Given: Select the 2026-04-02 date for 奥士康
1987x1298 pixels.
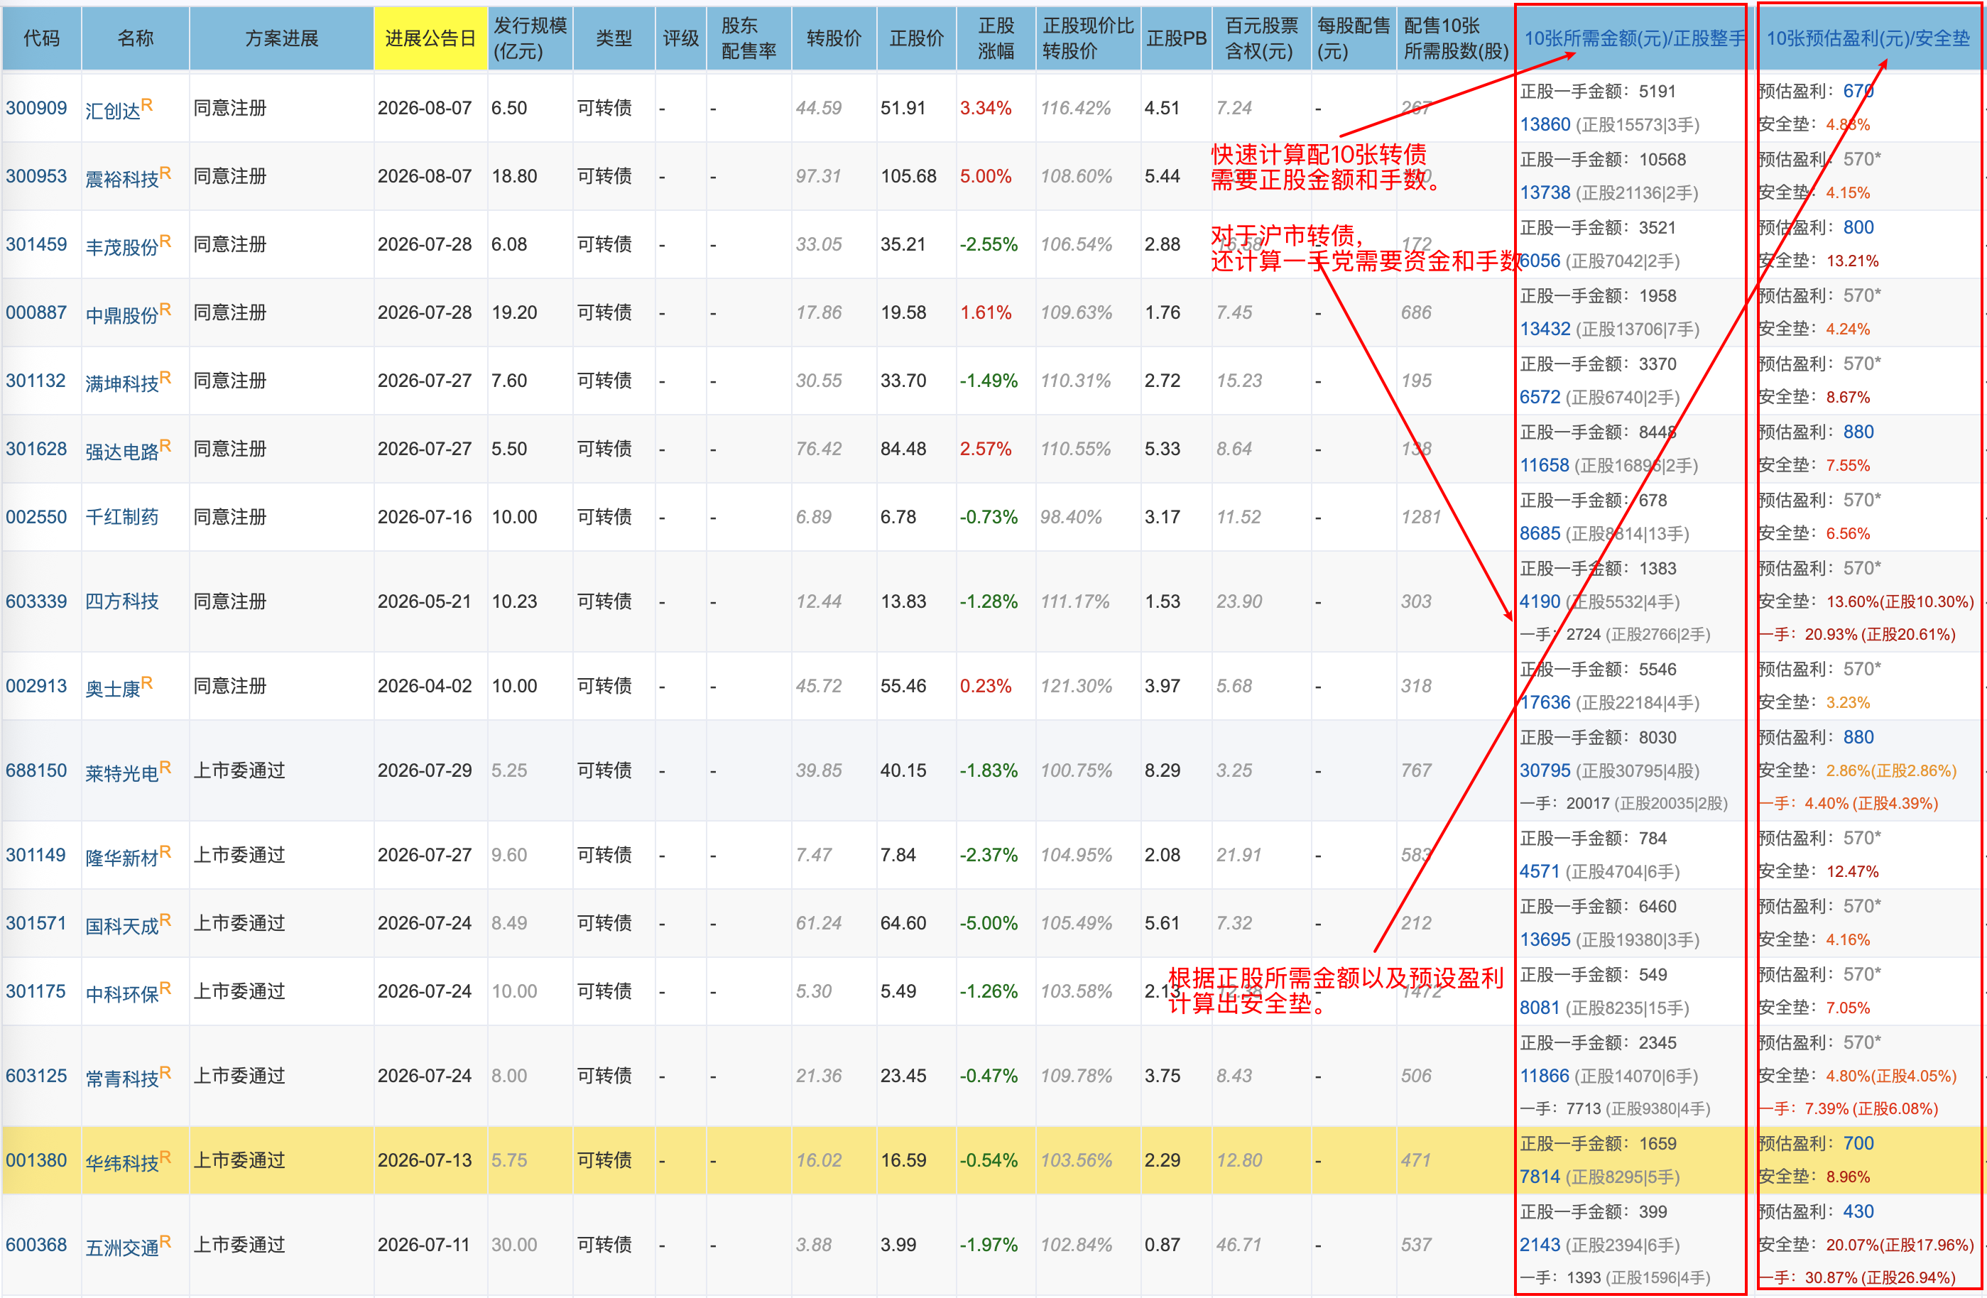Looking at the screenshot, I should pyautogui.click(x=425, y=685).
